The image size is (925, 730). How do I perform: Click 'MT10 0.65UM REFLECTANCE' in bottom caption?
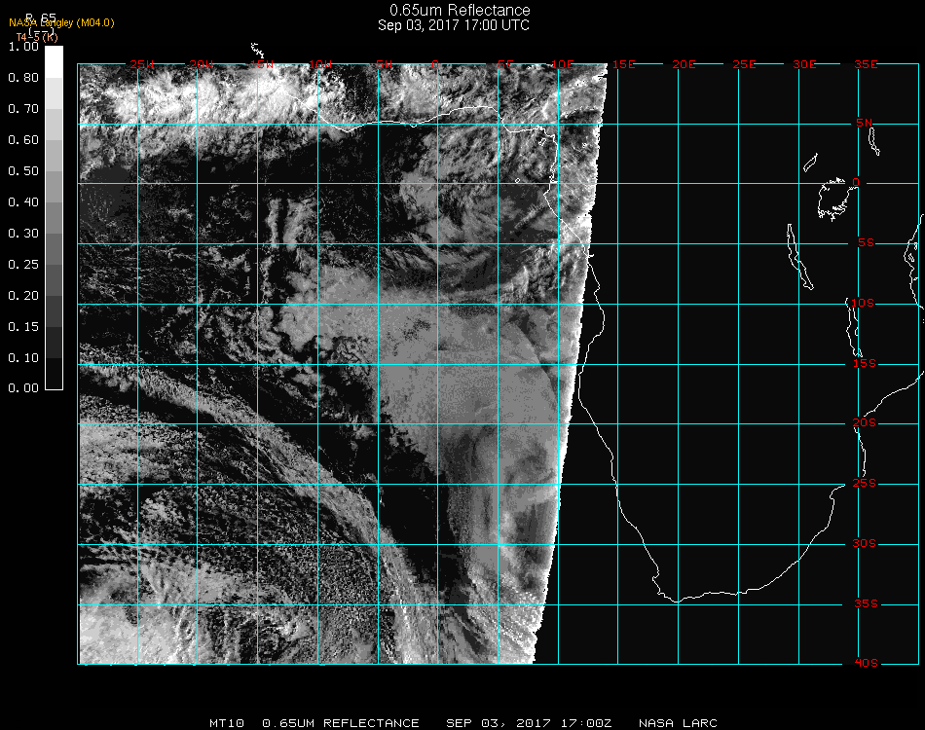[314, 723]
